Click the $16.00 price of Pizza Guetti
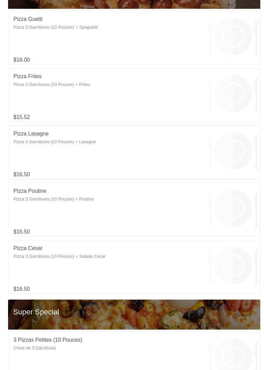This screenshot has width=264, height=370. point(22,60)
